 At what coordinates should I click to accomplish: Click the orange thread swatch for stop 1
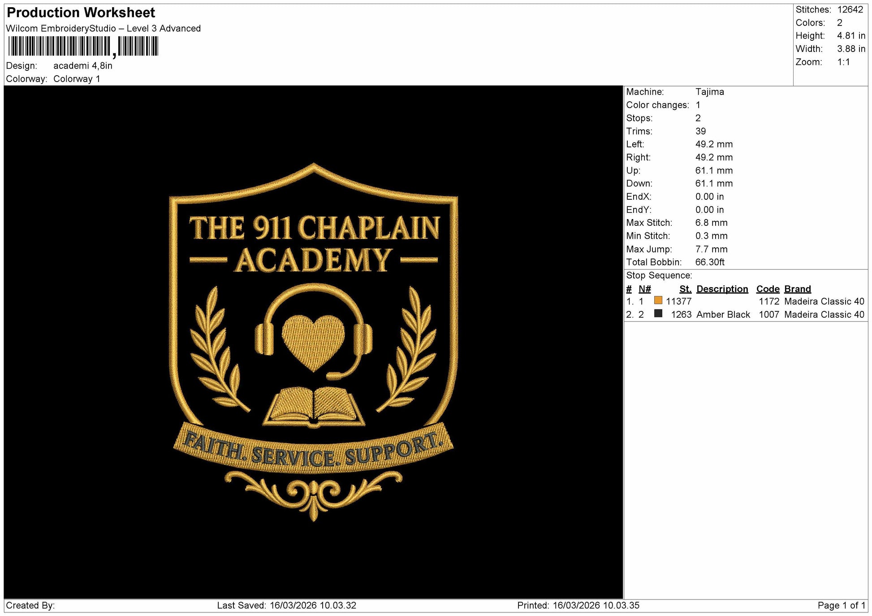658,300
